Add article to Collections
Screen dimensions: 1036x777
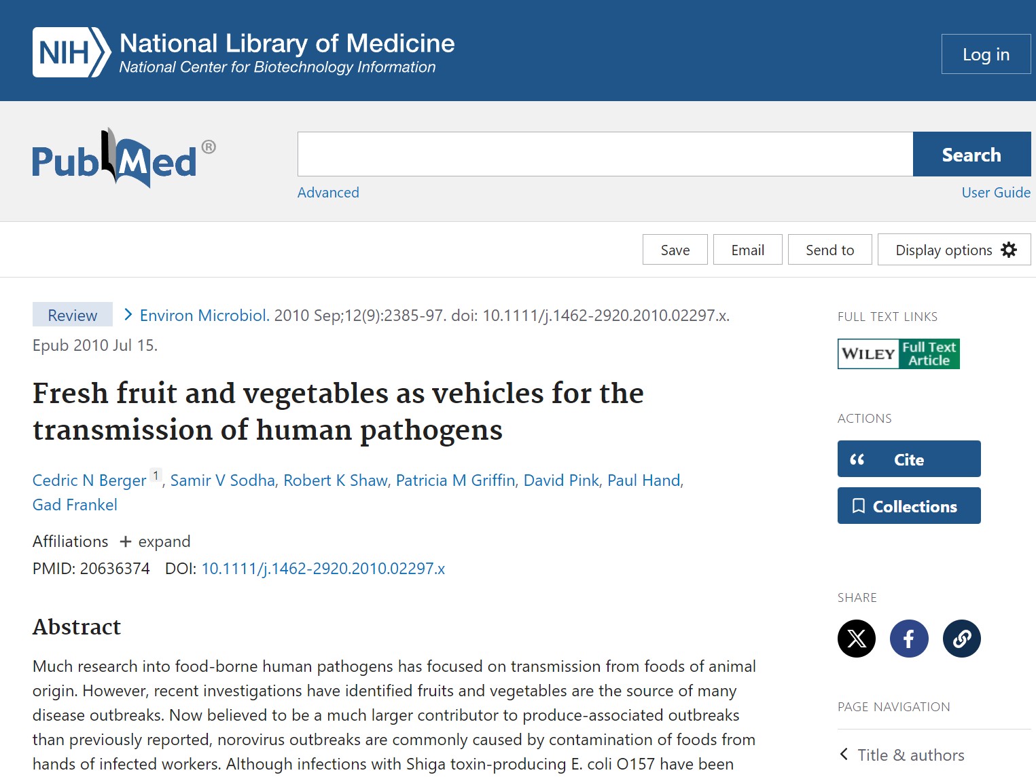(x=908, y=506)
